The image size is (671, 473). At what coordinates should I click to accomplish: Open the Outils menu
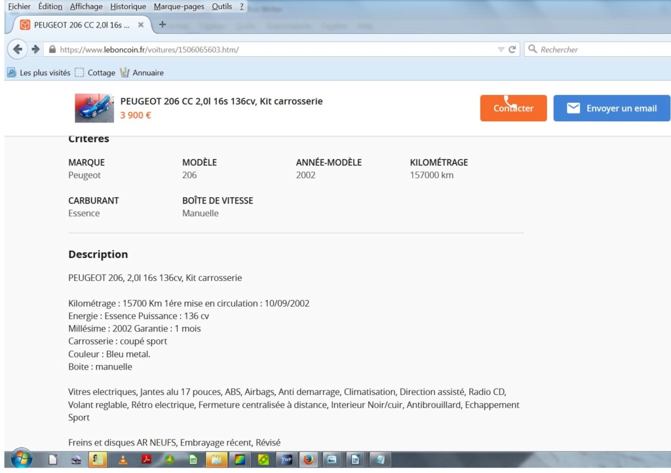tap(221, 7)
